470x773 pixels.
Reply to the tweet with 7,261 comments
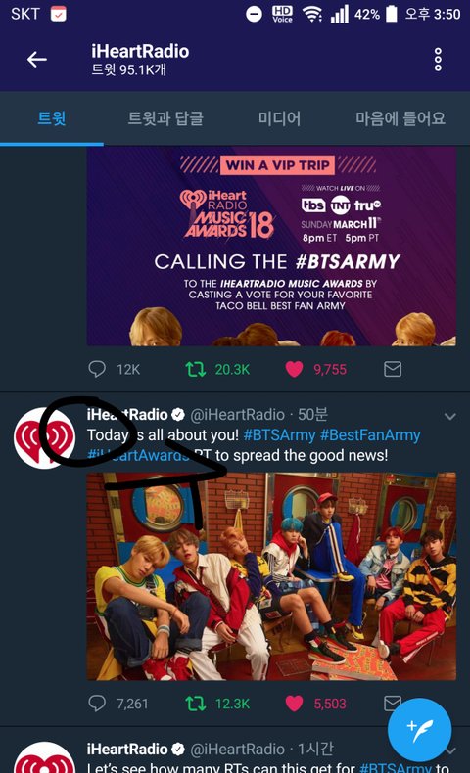click(97, 703)
